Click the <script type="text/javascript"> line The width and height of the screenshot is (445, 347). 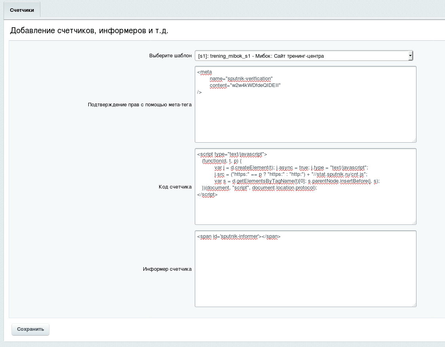[232, 154]
